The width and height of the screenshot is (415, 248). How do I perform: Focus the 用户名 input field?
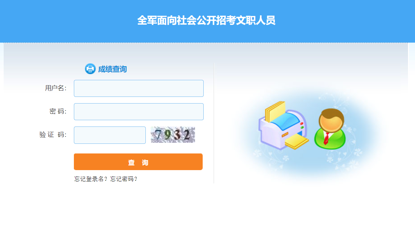tap(139, 88)
